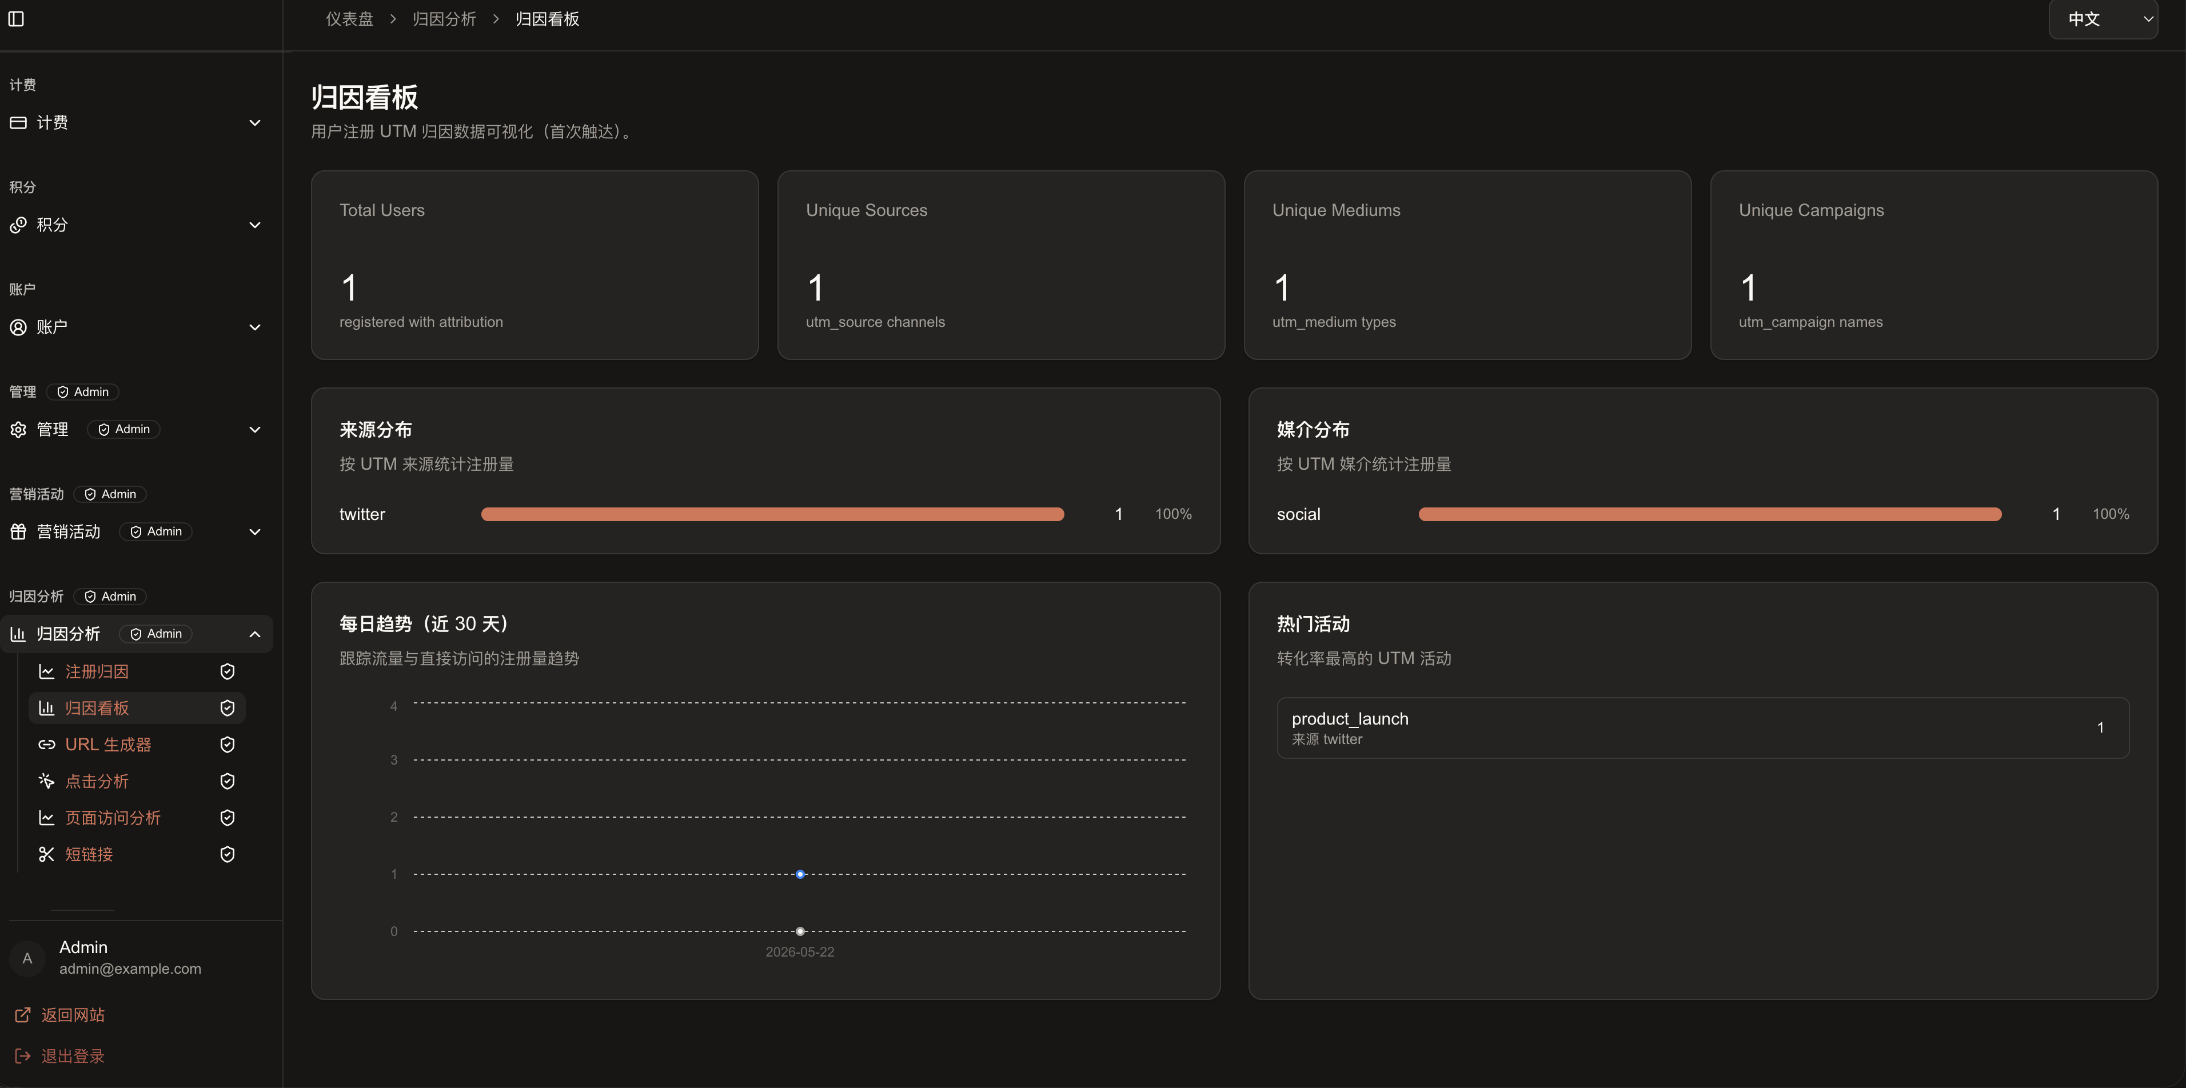
Task: Click the attribution bar-chart icon
Action: [18, 634]
